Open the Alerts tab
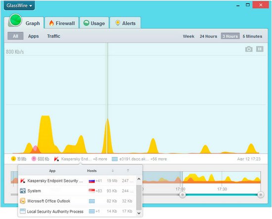Viewport: 272px width, 219px height. click(x=125, y=23)
